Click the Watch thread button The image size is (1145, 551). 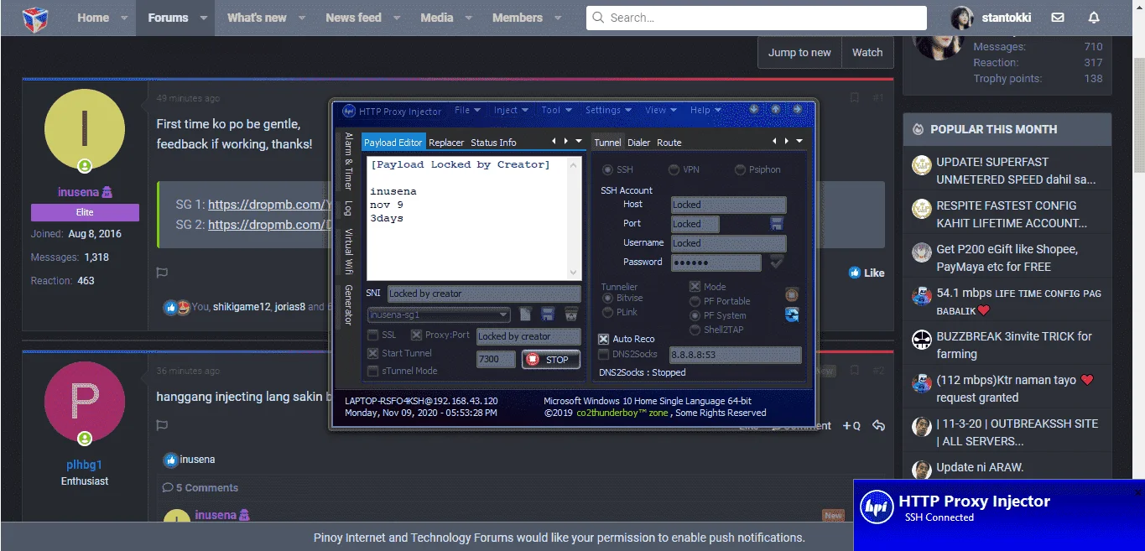tap(867, 52)
